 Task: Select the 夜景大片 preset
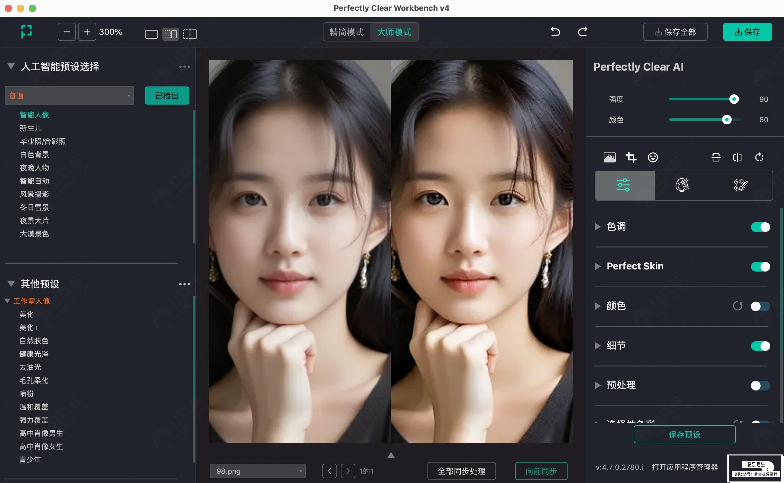click(35, 221)
